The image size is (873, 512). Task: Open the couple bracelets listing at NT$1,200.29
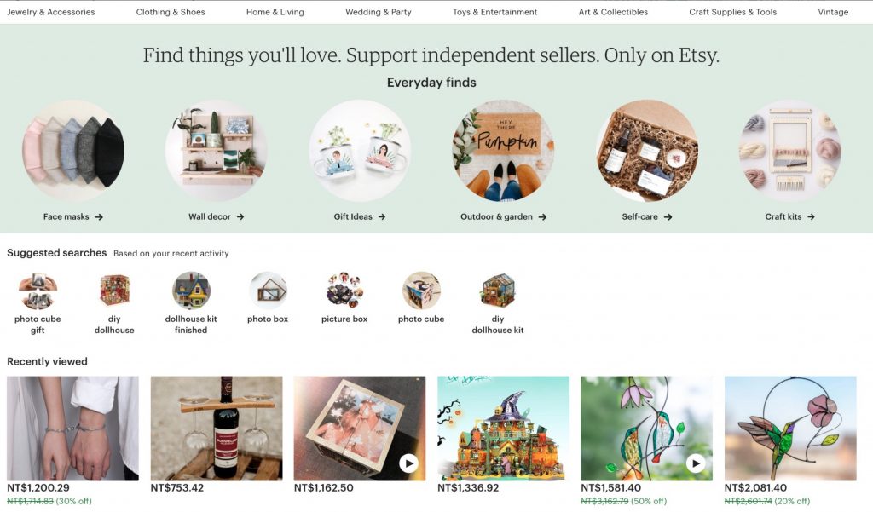coord(73,429)
